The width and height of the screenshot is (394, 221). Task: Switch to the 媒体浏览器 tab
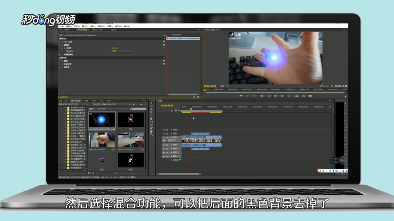[x=76, y=101]
